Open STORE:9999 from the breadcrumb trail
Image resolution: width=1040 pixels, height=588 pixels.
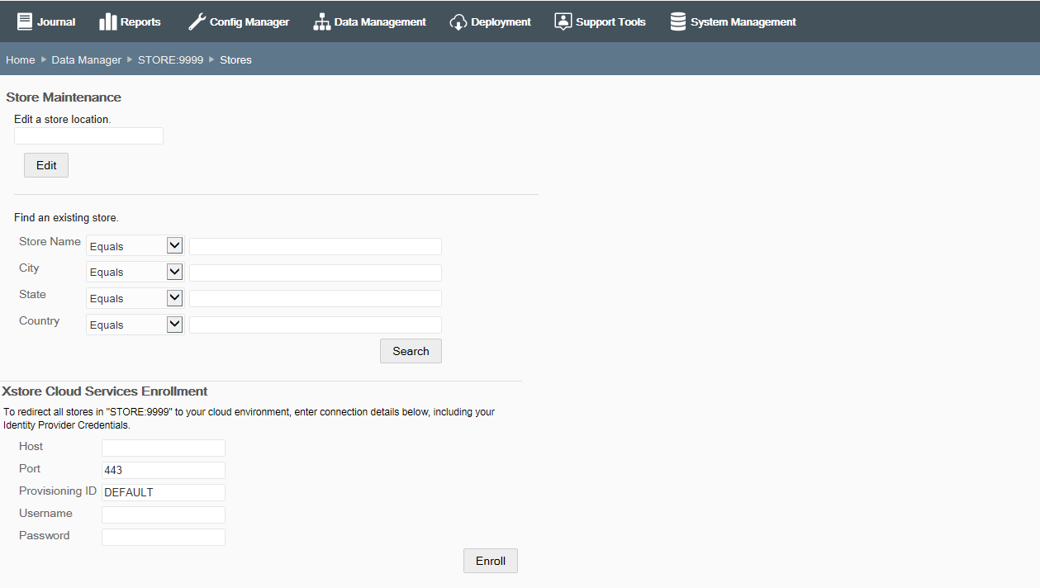coord(170,59)
